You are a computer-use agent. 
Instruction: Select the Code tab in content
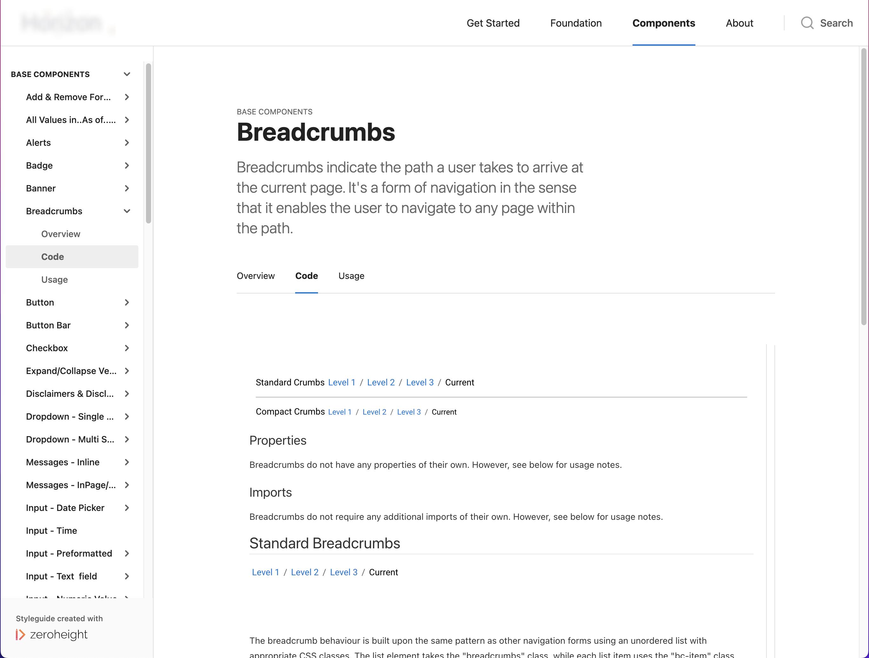point(306,276)
